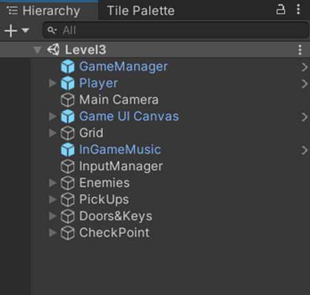Expand the Grid object children
This screenshot has width=310, height=295.
(x=53, y=133)
